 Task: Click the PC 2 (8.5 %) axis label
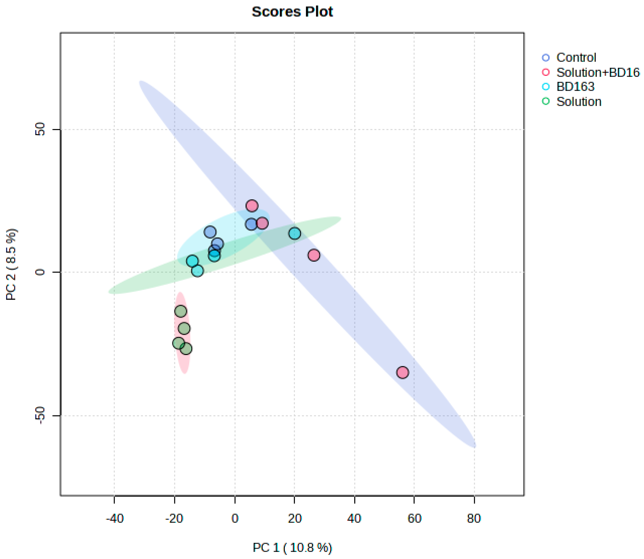coord(11,265)
